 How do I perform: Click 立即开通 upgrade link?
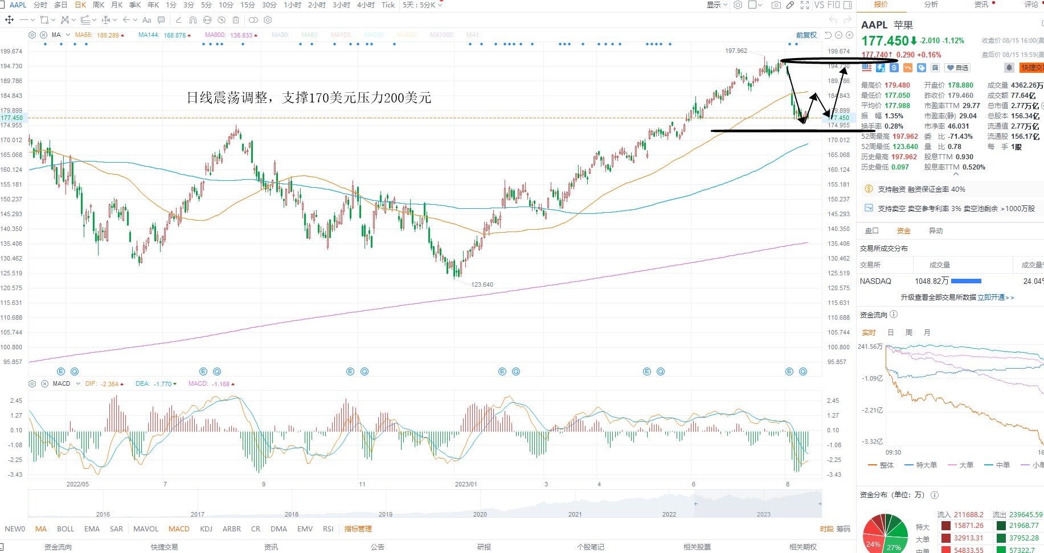point(996,298)
